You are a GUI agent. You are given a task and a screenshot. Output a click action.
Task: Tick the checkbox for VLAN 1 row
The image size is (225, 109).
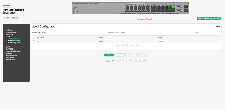click(34, 41)
